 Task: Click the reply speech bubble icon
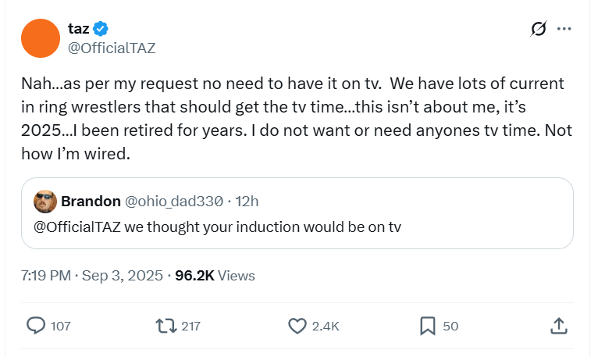pos(37,326)
